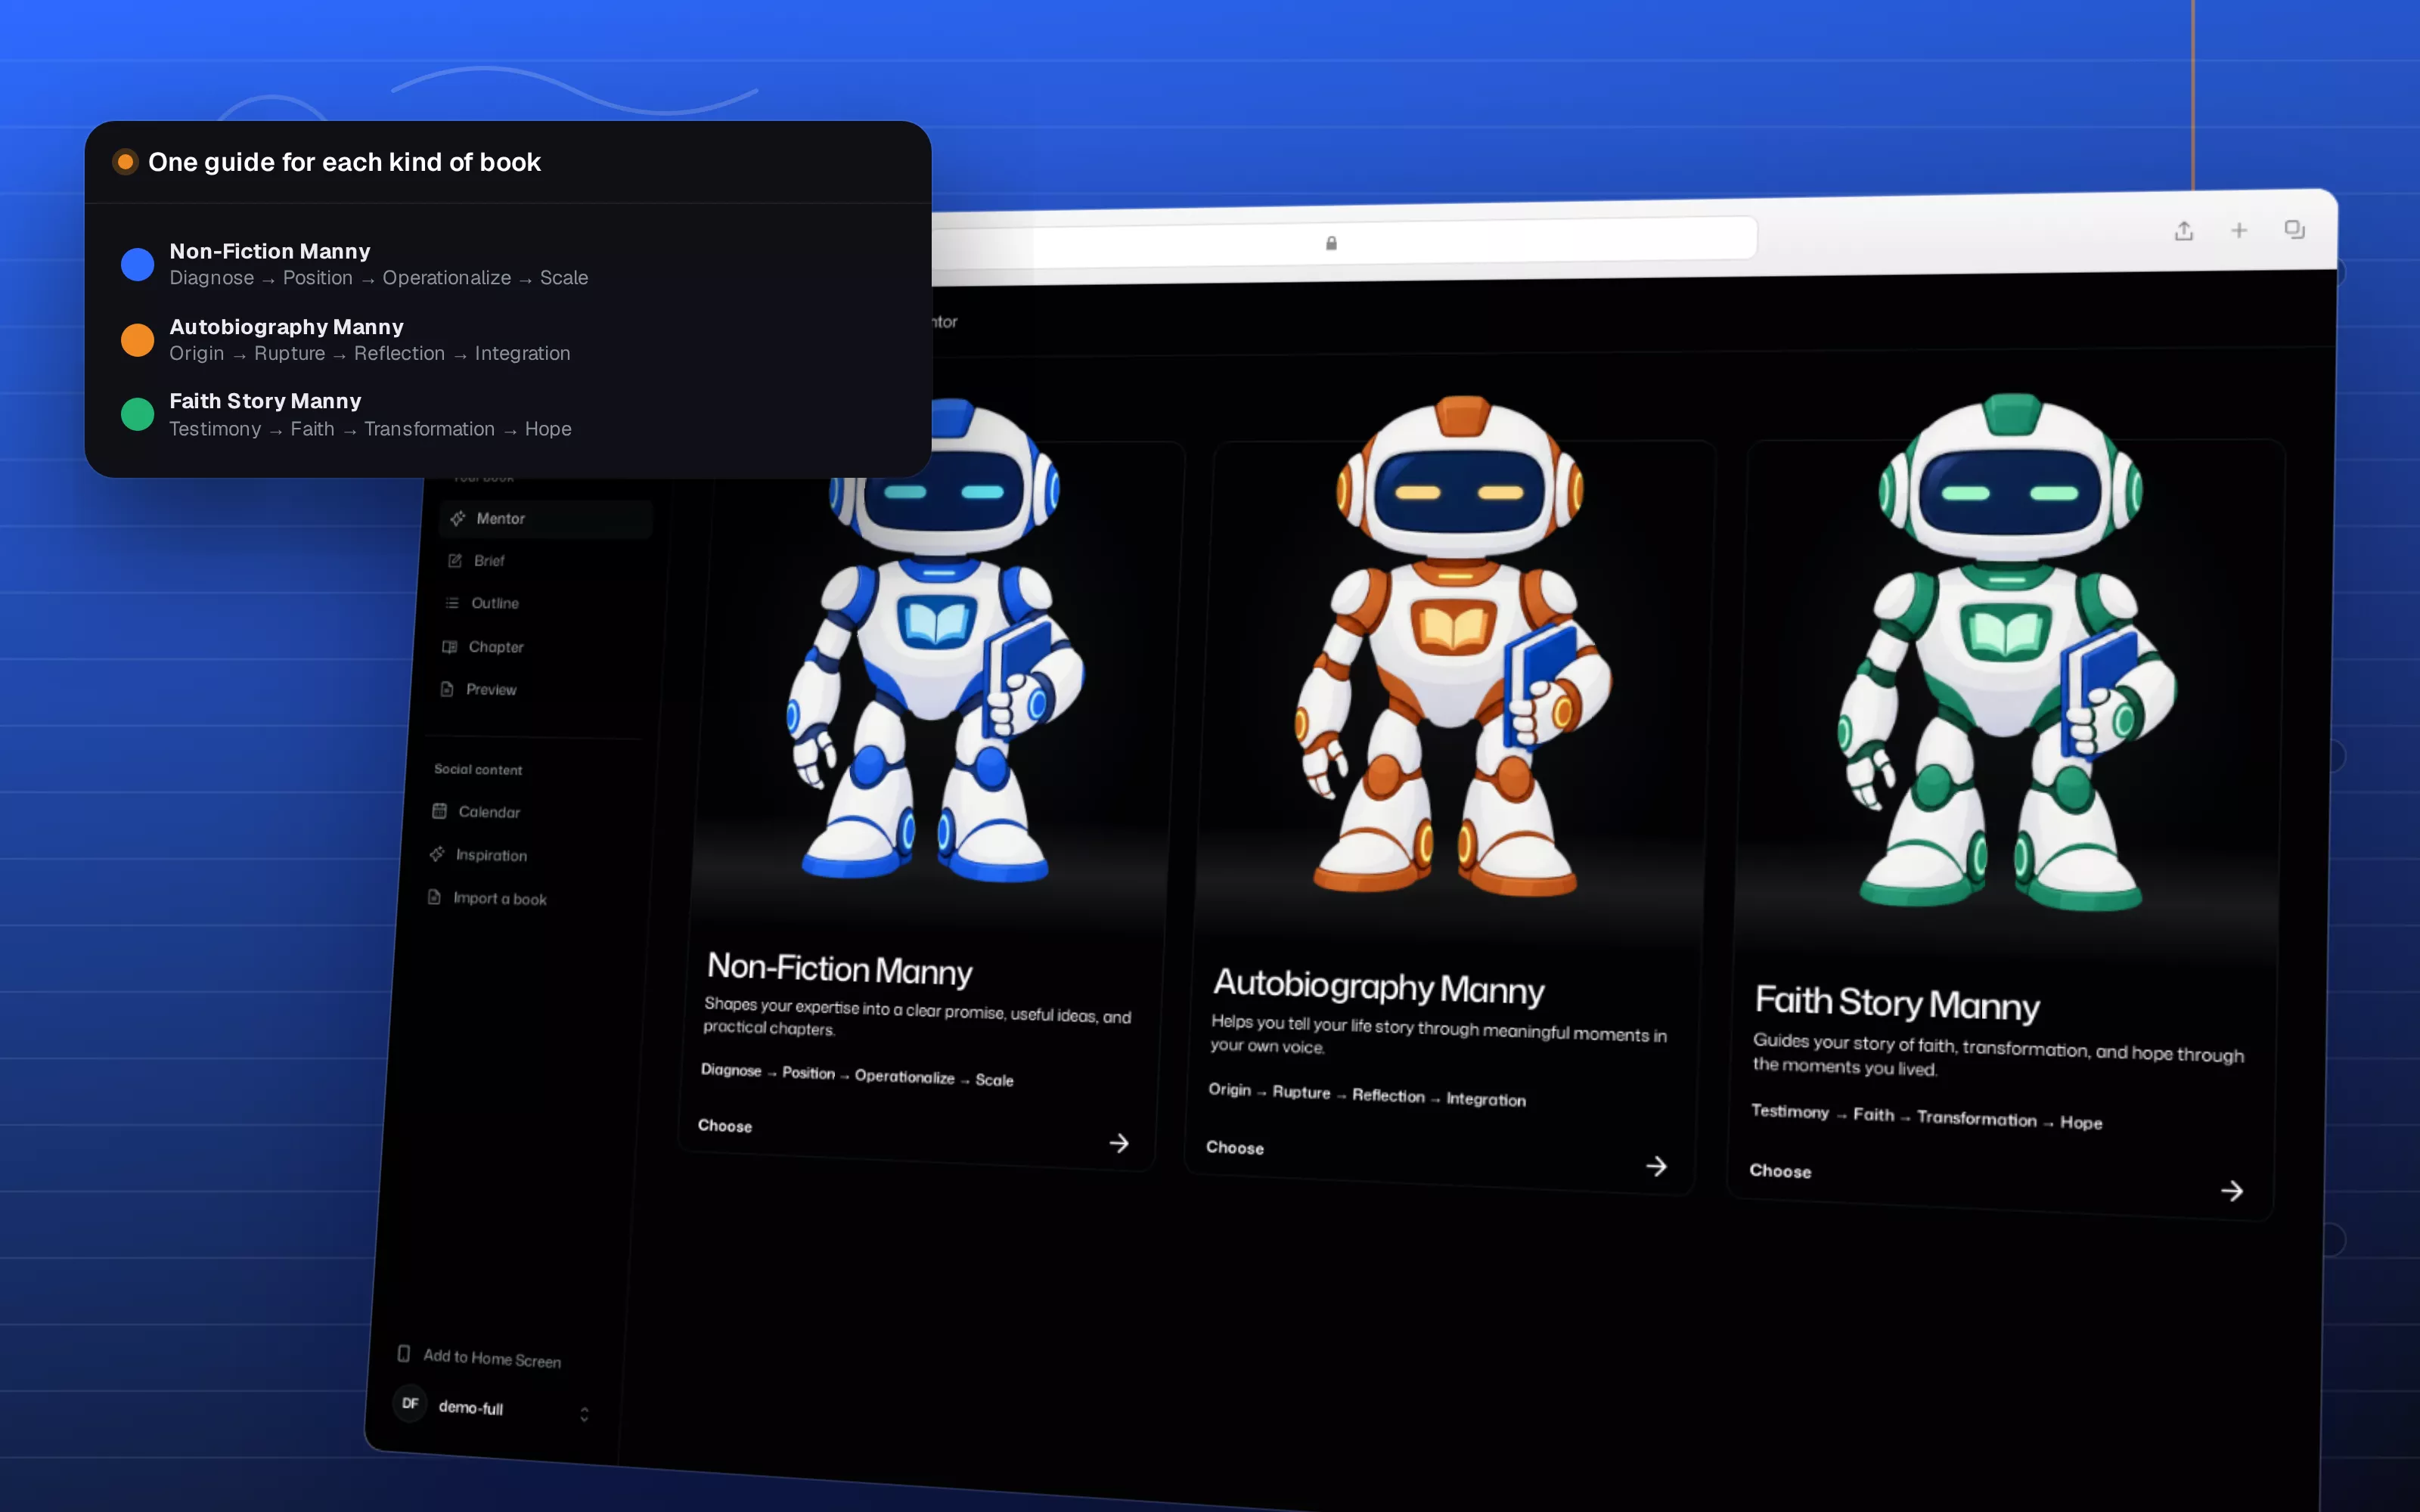Click the Inspiration sparkle icon

tap(437, 854)
